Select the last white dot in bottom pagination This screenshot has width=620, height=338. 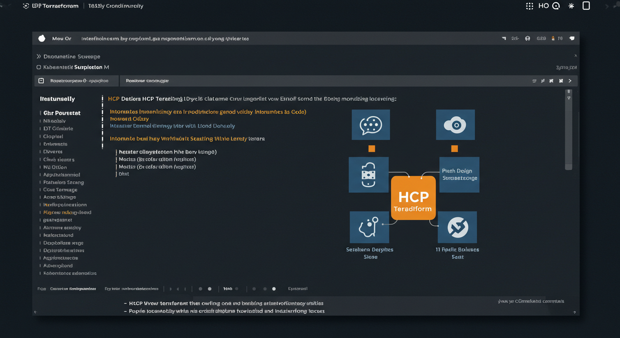tap(274, 289)
